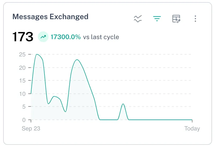Click the 10 y-axis label

click(22, 94)
